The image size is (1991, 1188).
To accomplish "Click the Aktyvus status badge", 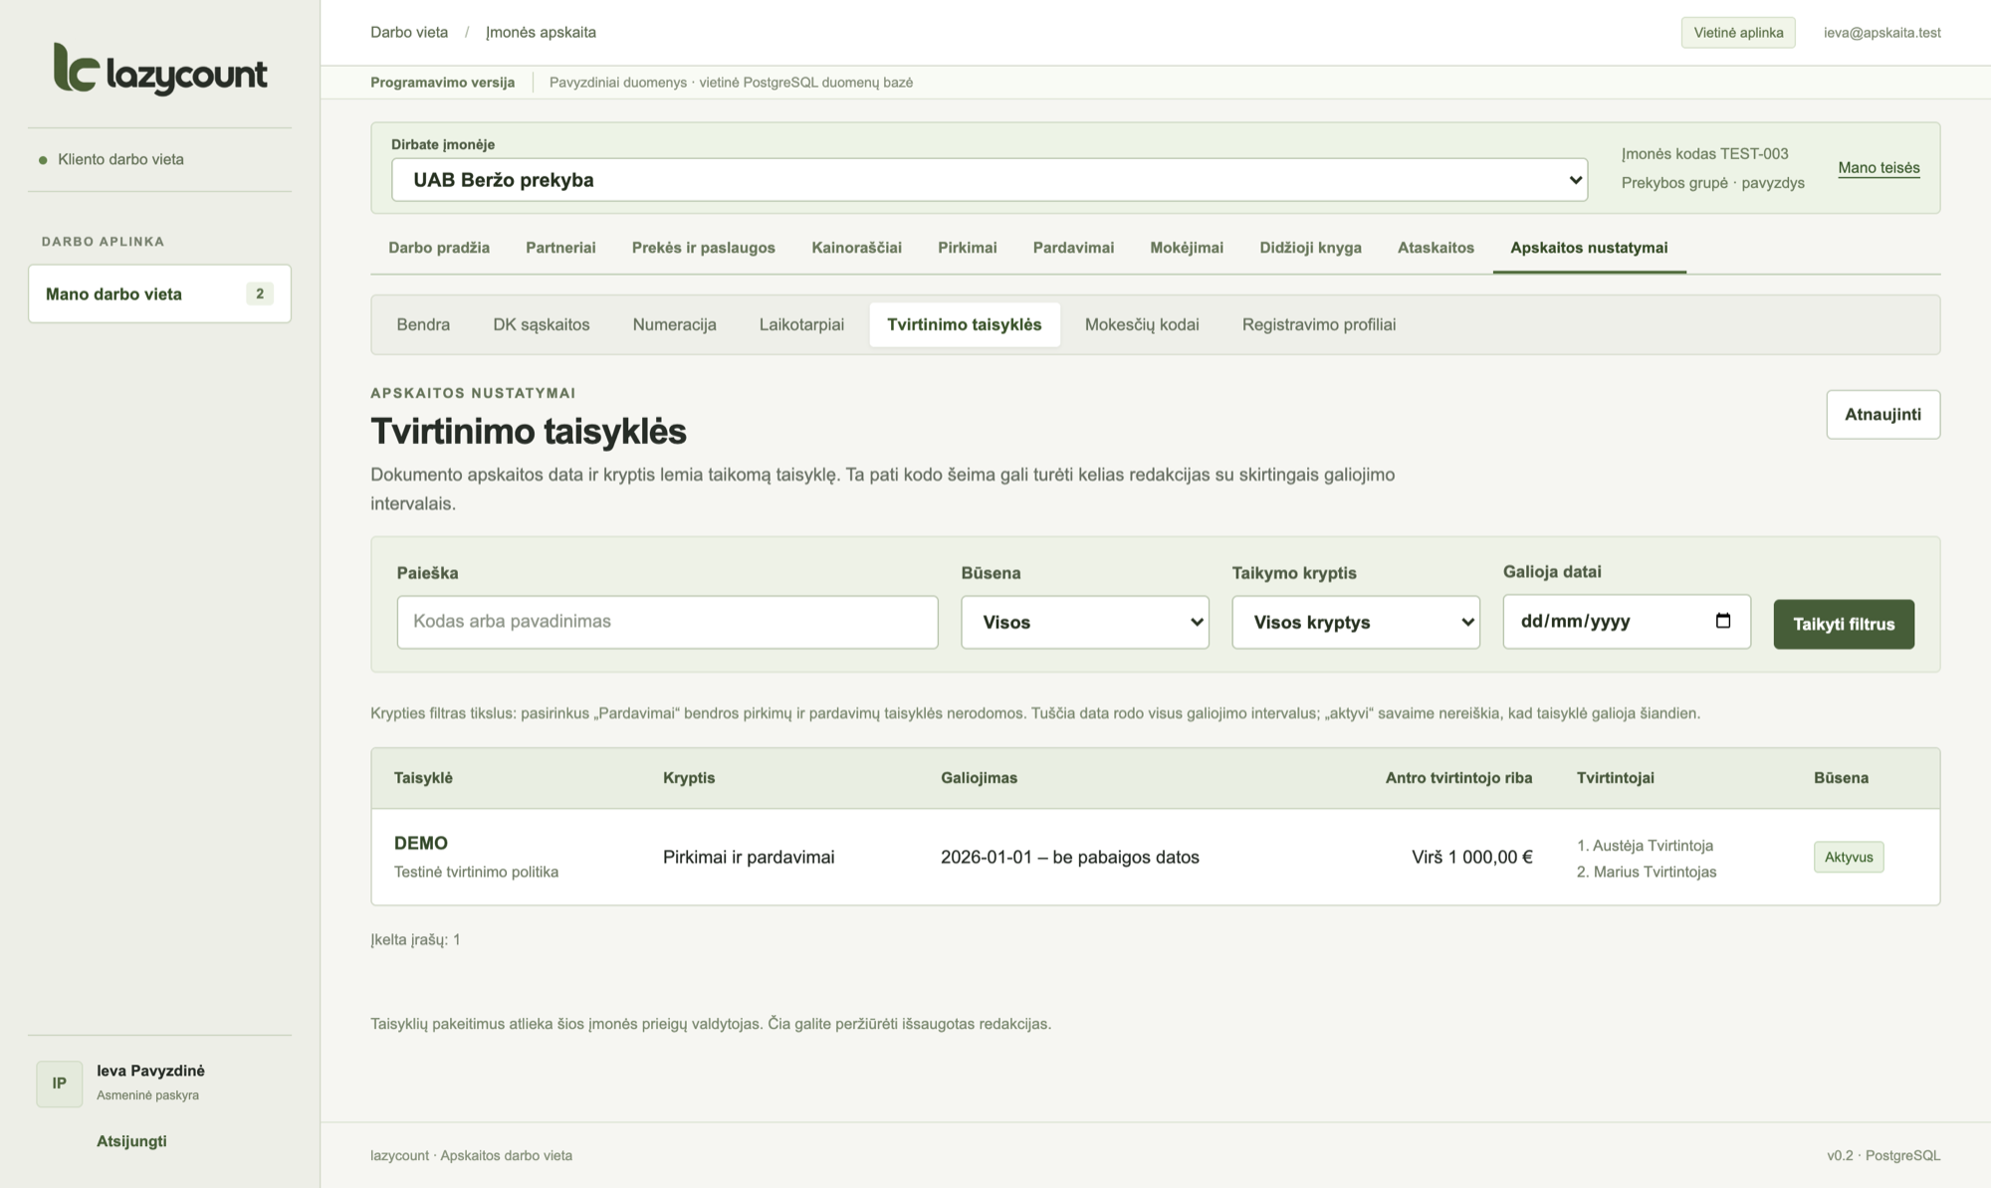I will pyautogui.click(x=1849, y=857).
